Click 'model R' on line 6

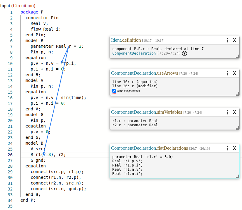[x=34, y=40]
